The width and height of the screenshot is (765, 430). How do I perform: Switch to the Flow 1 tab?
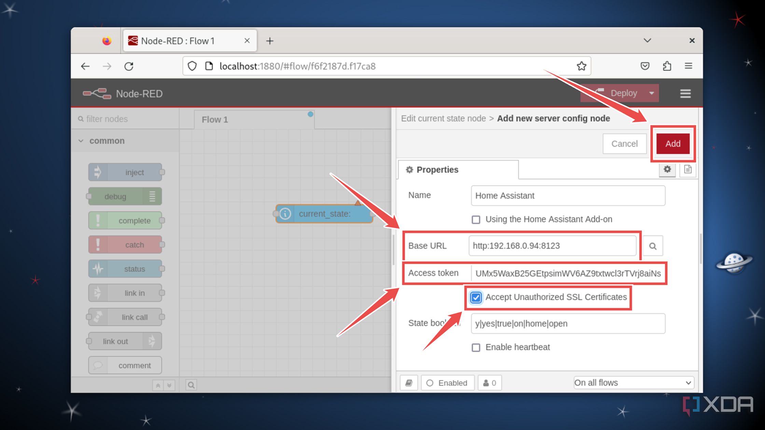[x=214, y=119]
